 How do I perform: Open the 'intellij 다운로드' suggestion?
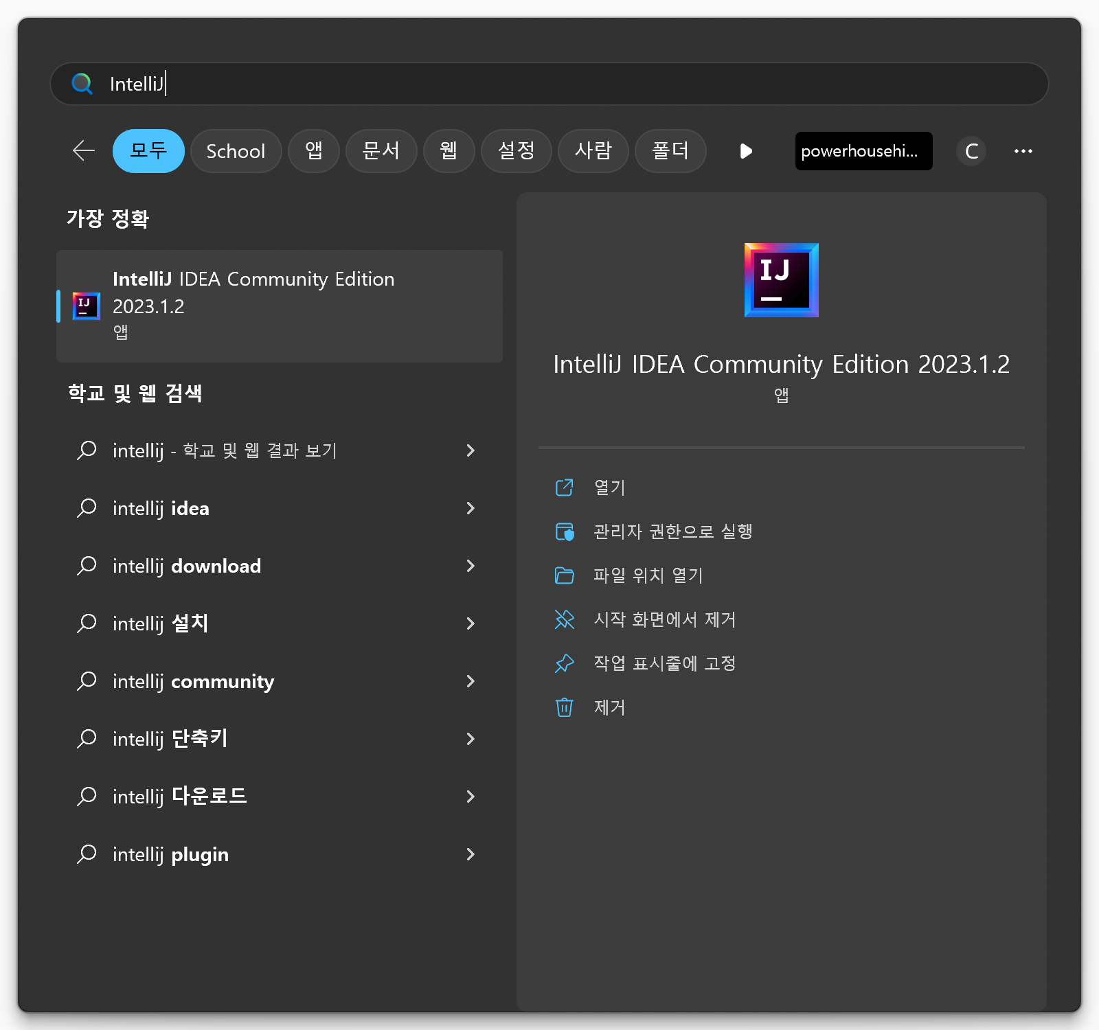(280, 797)
